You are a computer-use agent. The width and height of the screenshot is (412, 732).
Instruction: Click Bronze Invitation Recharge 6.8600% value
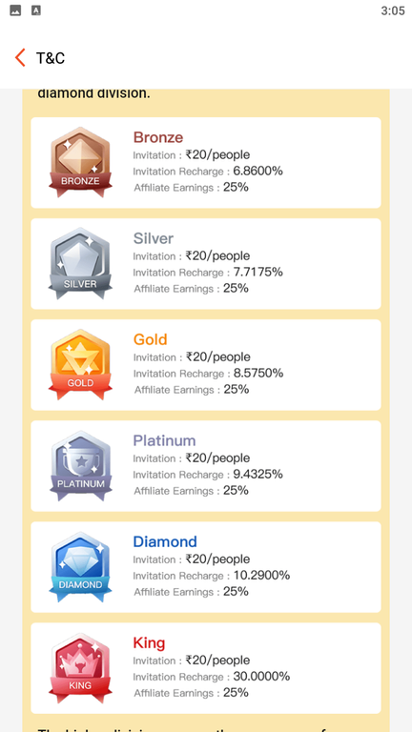pyautogui.click(x=257, y=171)
